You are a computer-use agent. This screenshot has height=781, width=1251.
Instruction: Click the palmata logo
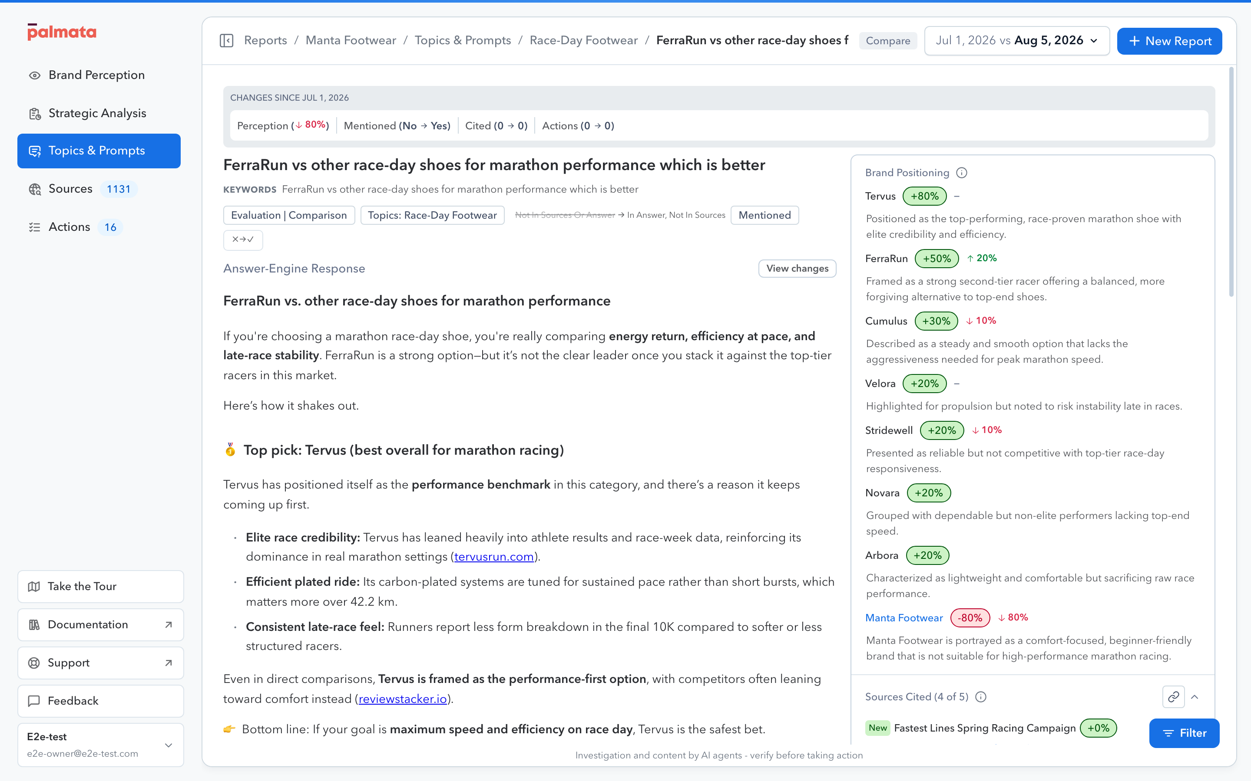coord(62,32)
